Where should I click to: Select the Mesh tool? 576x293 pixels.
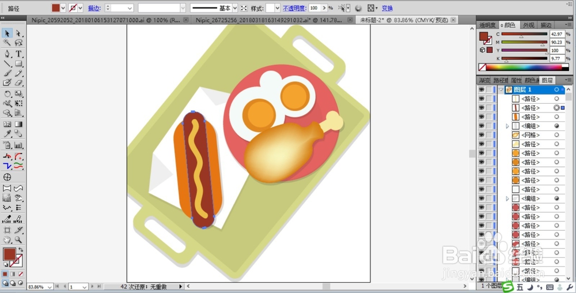click(x=7, y=124)
